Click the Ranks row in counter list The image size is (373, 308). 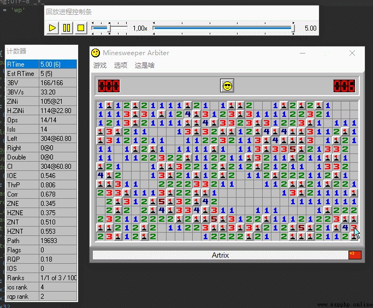coord(42,278)
